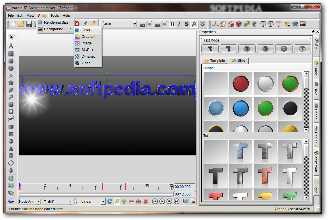The height and width of the screenshot is (220, 328).
Task: Open the moon icon dropdown at sidebar bottom
Action: tap(11, 201)
